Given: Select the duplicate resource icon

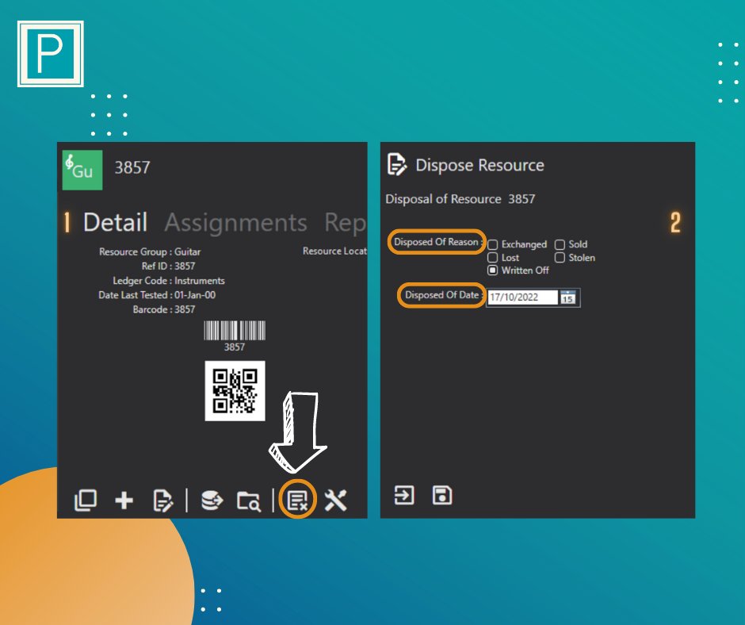Looking at the screenshot, I should tap(86, 500).
